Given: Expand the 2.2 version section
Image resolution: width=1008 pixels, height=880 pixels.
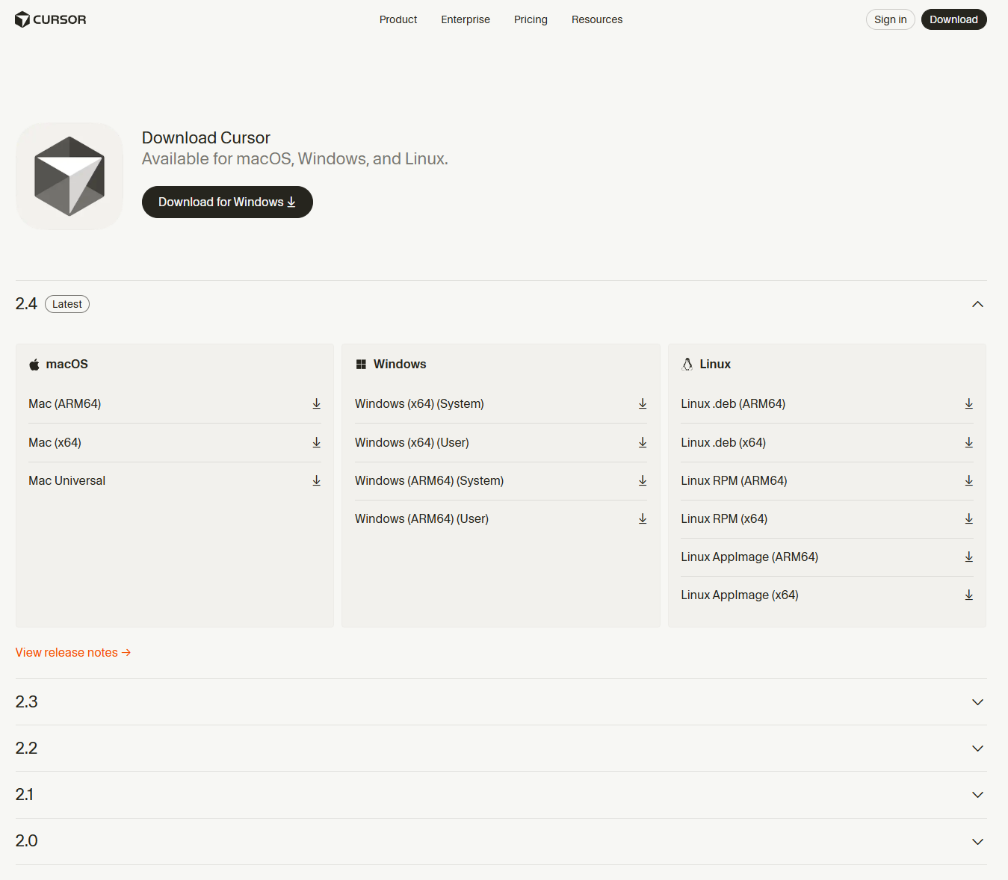Looking at the screenshot, I should [x=977, y=749].
